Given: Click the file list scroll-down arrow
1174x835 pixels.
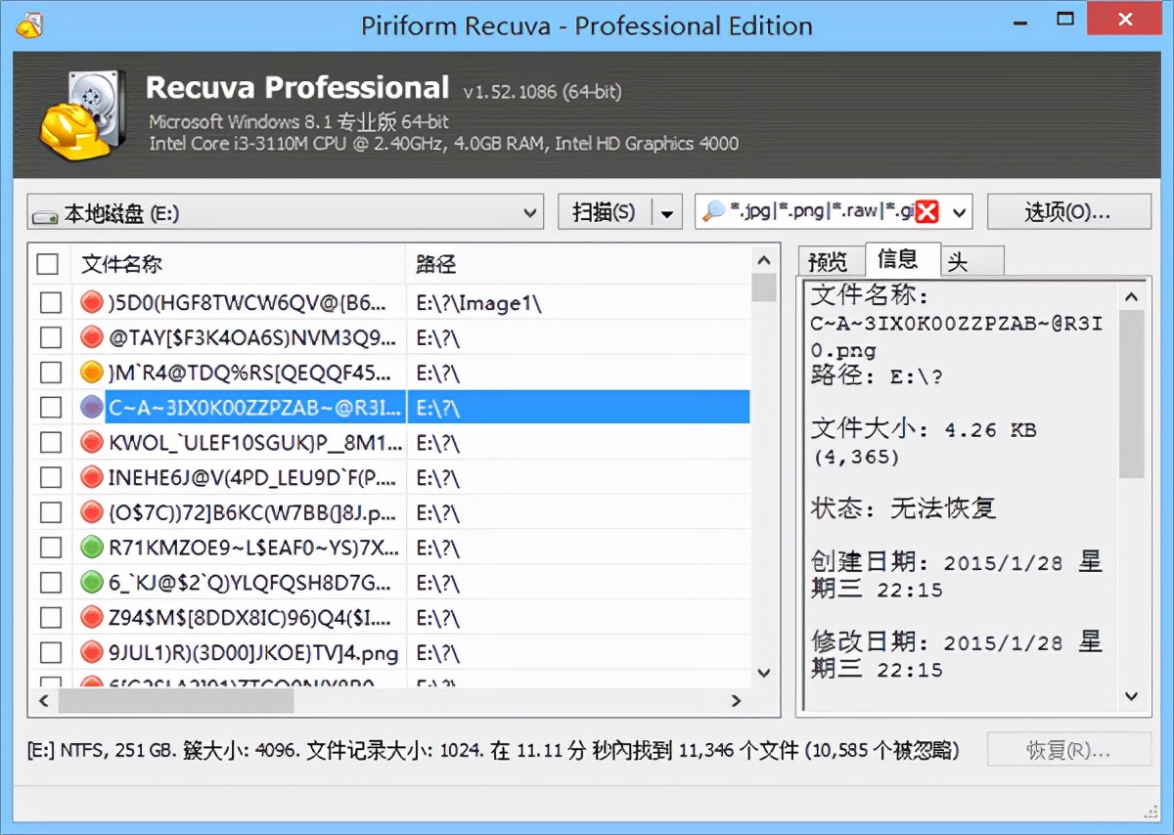Looking at the screenshot, I should coord(764,673).
